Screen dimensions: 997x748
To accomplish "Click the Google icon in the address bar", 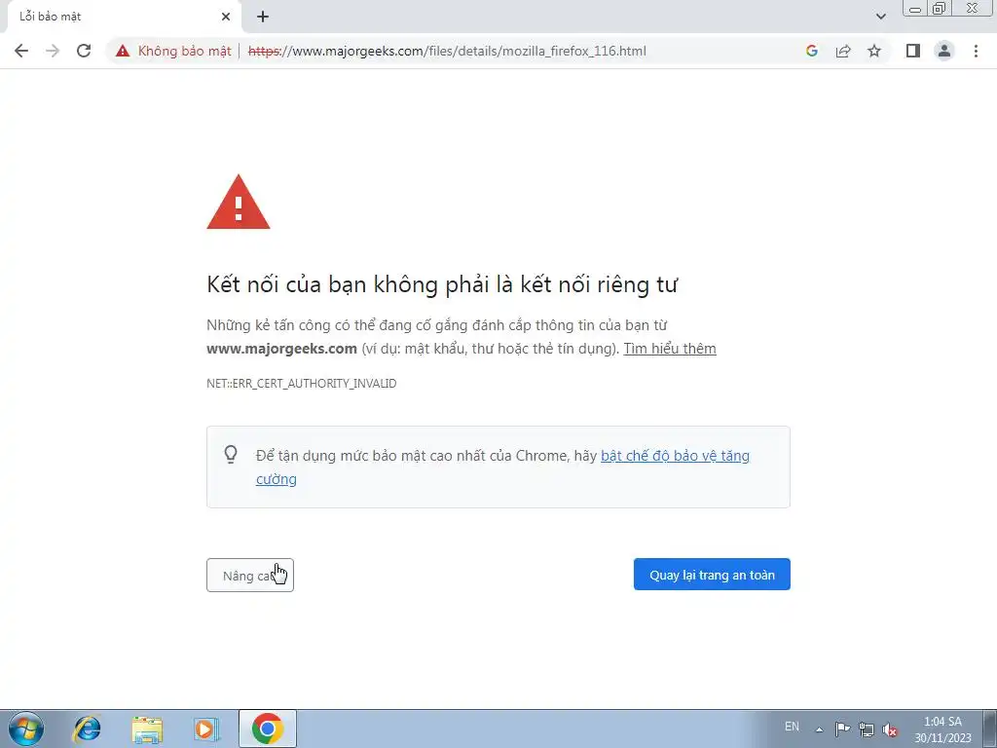I will point(811,51).
